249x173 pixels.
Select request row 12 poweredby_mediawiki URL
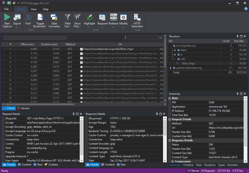tap(121, 98)
